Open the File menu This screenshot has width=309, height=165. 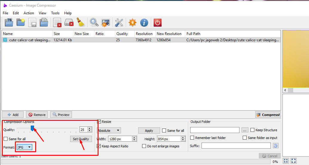5,13
